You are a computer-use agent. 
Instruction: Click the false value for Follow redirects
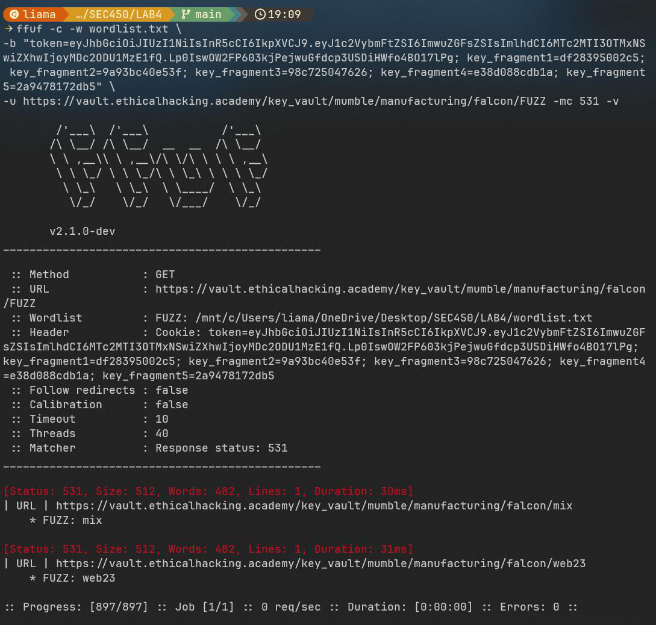point(172,390)
